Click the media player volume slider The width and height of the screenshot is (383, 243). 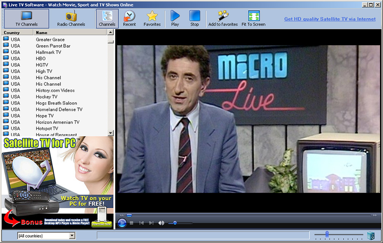click(x=180, y=223)
